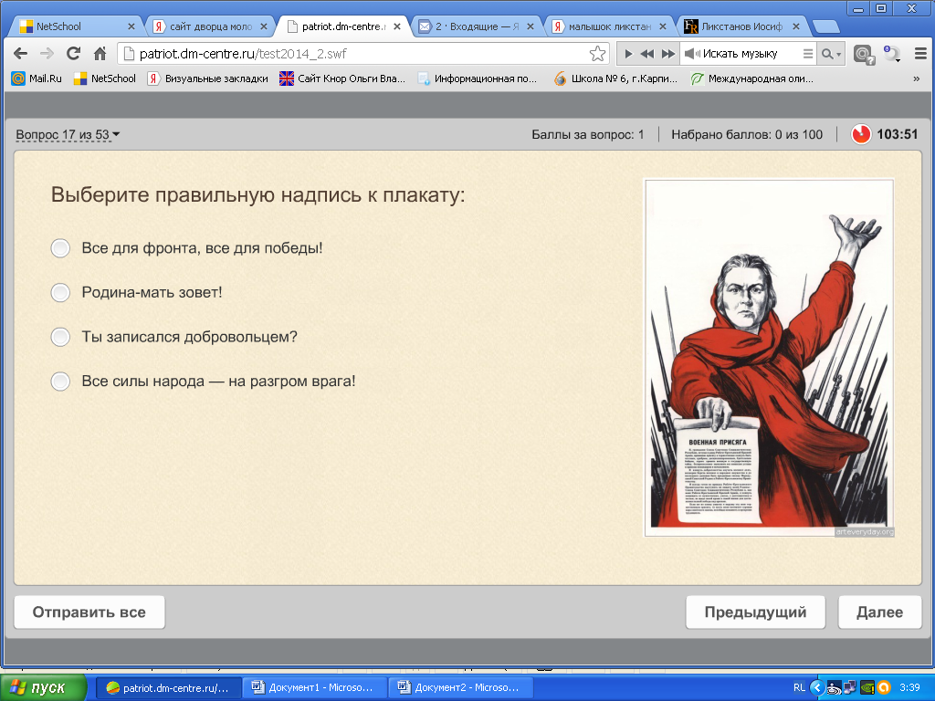Click the speaker icon next to Искать музыку
The width and height of the screenshot is (935, 701).
click(x=692, y=54)
